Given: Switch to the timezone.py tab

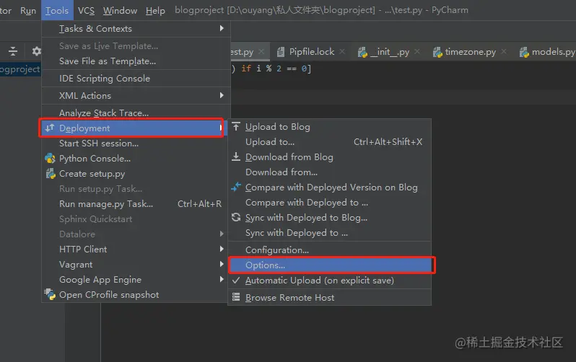Looking at the screenshot, I should [x=470, y=52].
